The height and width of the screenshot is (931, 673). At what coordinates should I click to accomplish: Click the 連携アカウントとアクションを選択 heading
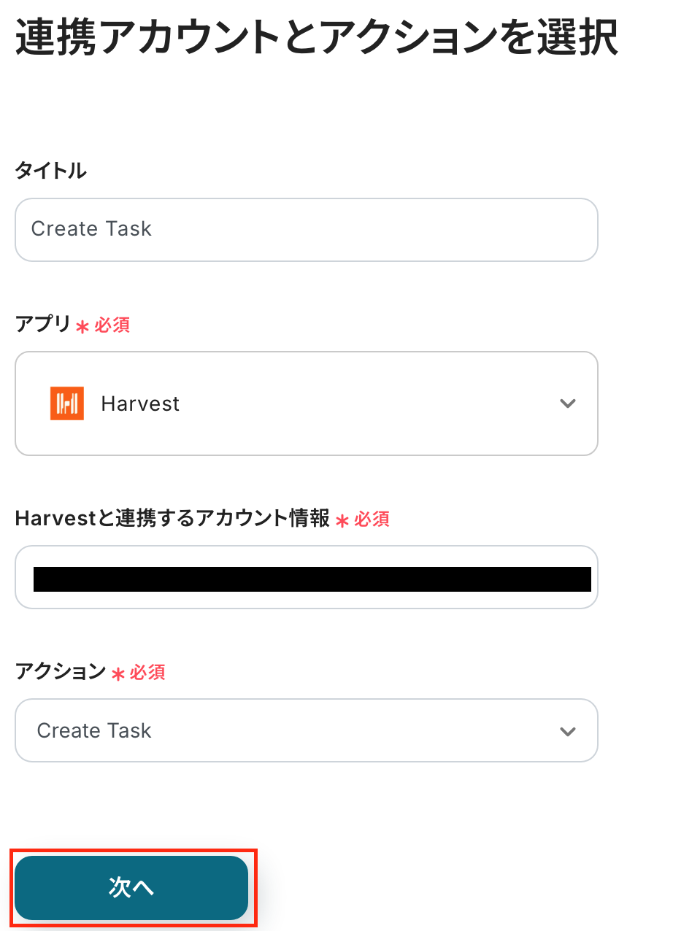317,38
